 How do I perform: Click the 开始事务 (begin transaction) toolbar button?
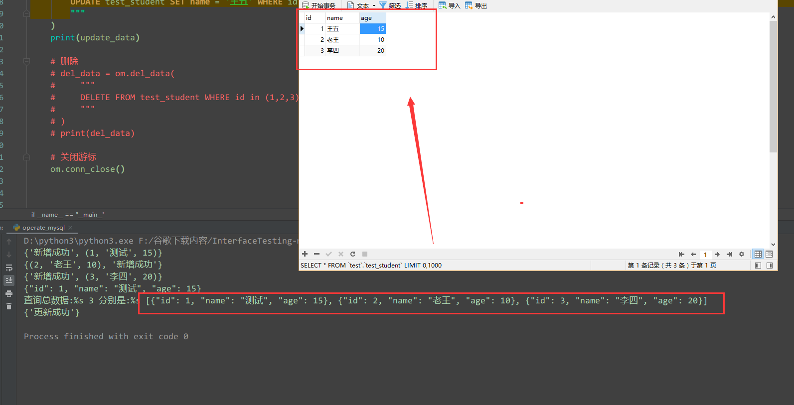[x=318, y=5]
